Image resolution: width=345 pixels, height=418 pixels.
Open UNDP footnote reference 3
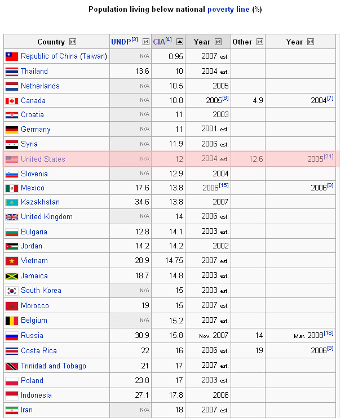click(x=135, y=40)
